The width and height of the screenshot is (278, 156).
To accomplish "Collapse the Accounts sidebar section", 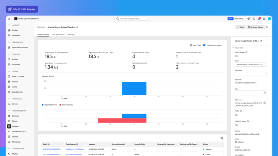I will [9, 25].
